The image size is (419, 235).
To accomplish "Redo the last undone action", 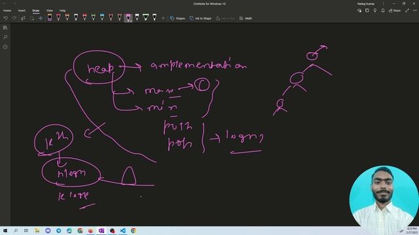I will click(14, 18).
